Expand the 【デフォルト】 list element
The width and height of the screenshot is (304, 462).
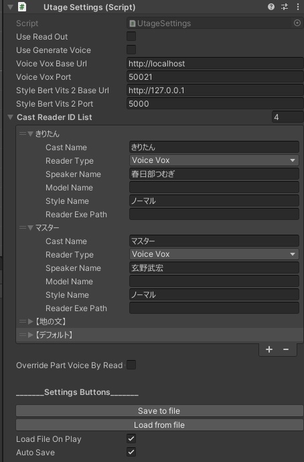point(30,335)
